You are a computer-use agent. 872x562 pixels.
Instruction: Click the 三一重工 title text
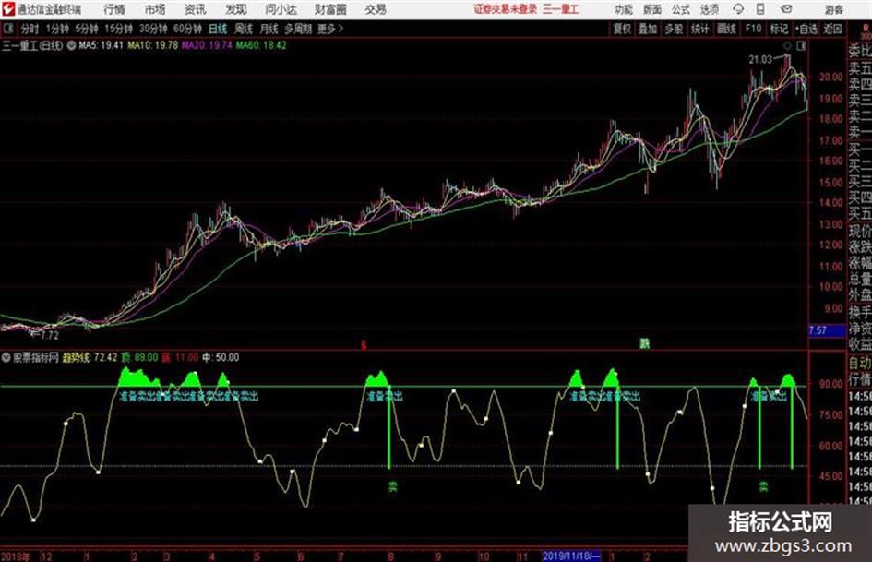tap(561, 9)
